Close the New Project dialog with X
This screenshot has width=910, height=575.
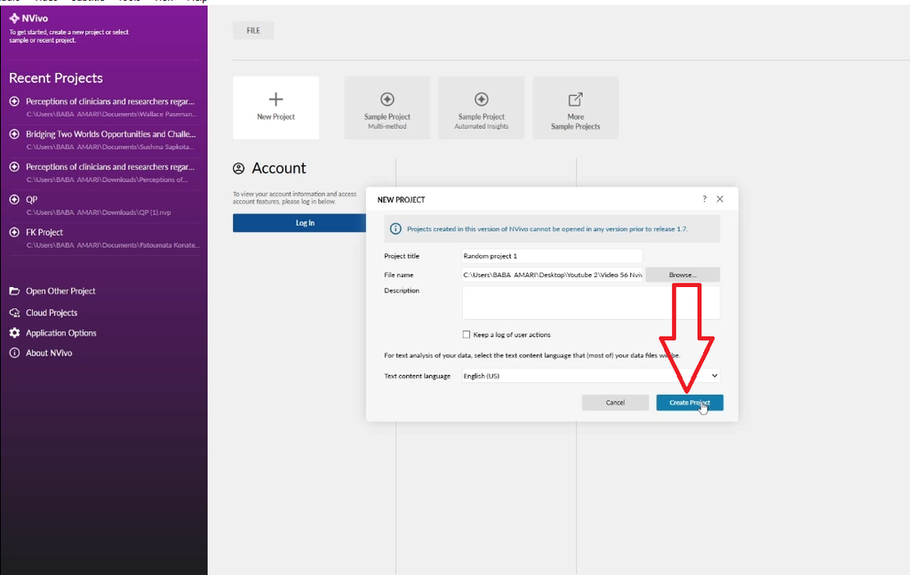tap(720, 199)
